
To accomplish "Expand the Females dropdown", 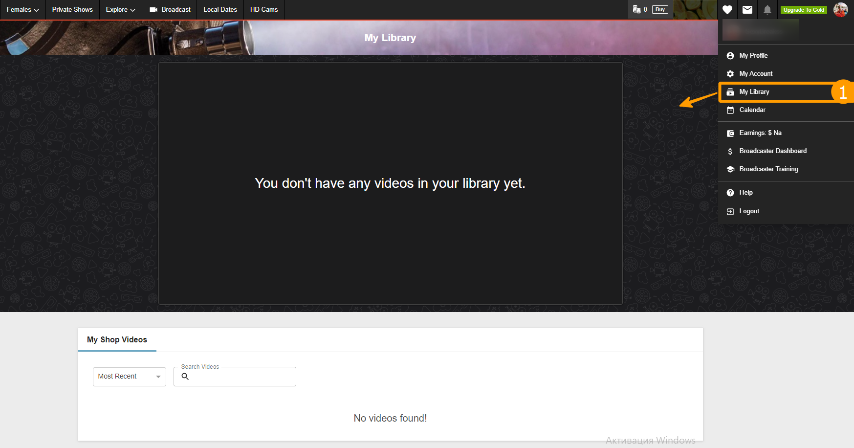I will (22, 10).
